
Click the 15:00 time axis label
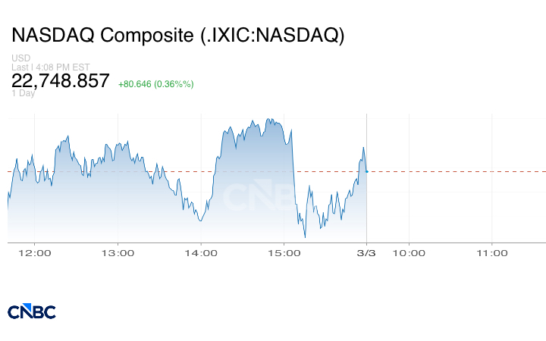point(283,253)
